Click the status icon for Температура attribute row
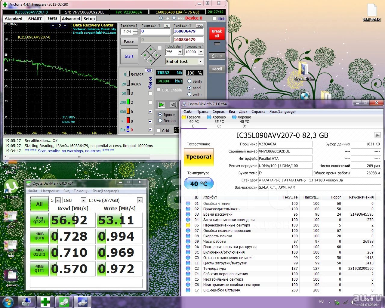 pyautogui.click(x=188, y=268)
